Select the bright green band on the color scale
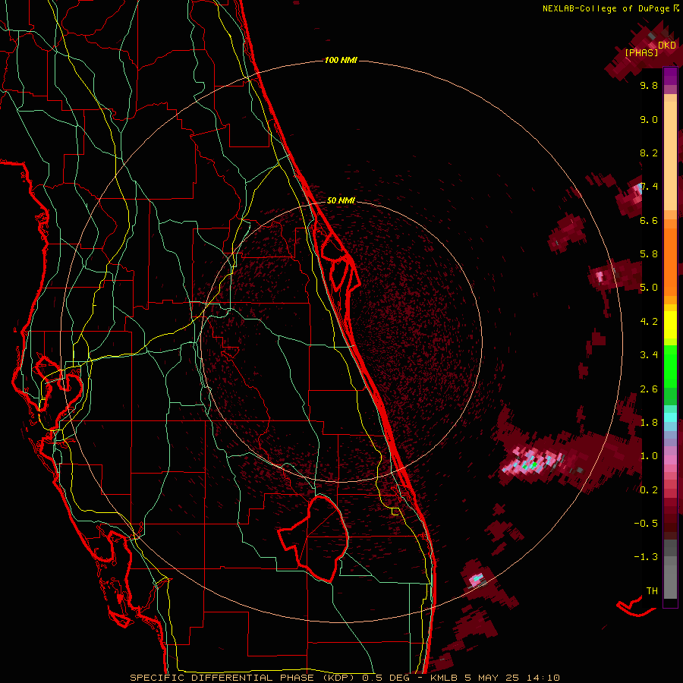 pos(670,366)
